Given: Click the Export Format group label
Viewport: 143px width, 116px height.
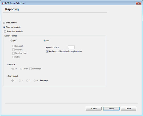Looking at the screenshot, I should (11, 36).
